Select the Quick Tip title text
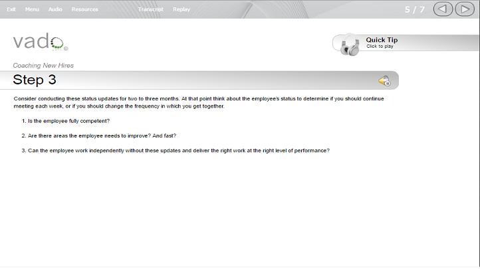 click(382, 40)
